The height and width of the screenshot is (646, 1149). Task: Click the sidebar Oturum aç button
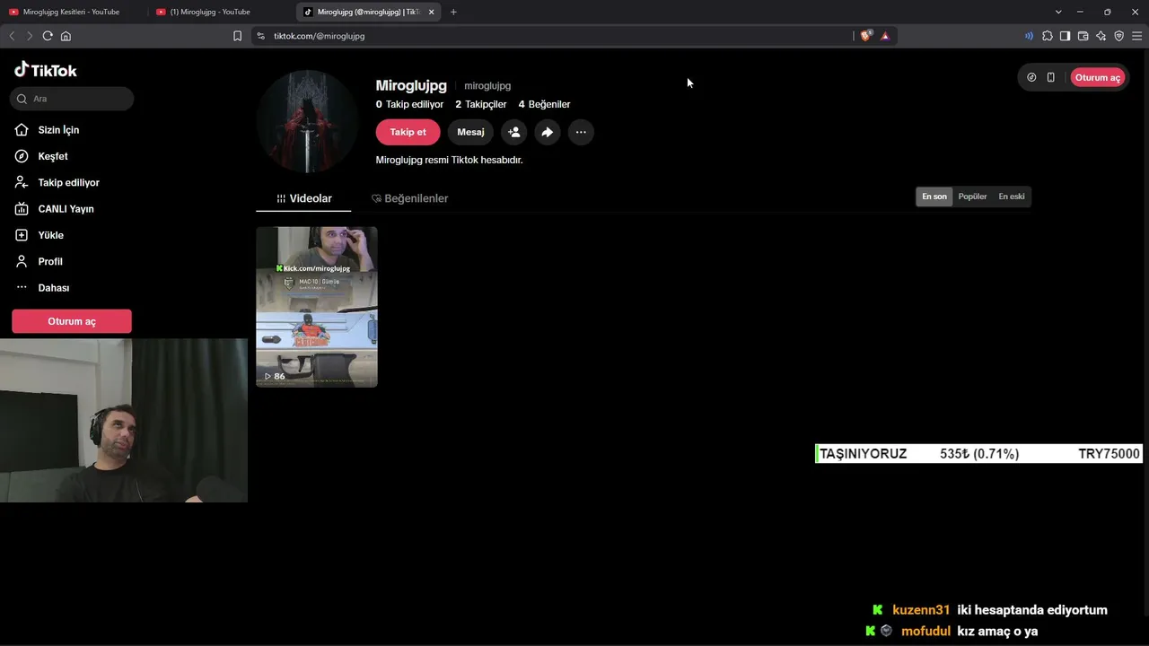(x=72, y=321)
